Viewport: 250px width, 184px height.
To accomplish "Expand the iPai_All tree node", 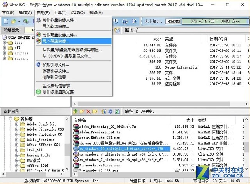I will (x=16, y=150).
